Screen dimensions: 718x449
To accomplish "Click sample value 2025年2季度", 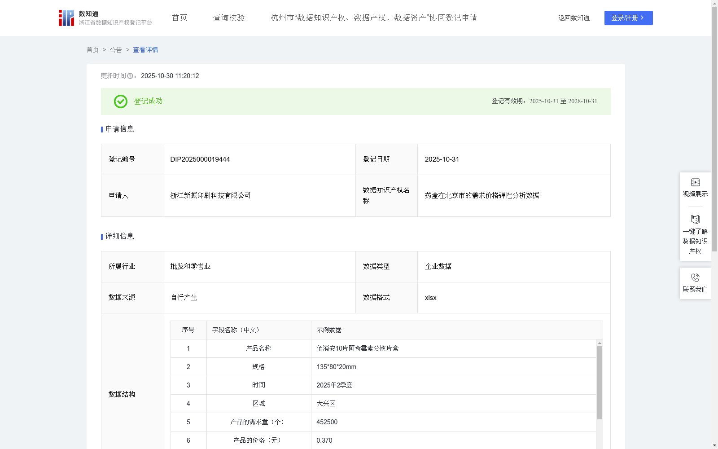I will [334, 385].
